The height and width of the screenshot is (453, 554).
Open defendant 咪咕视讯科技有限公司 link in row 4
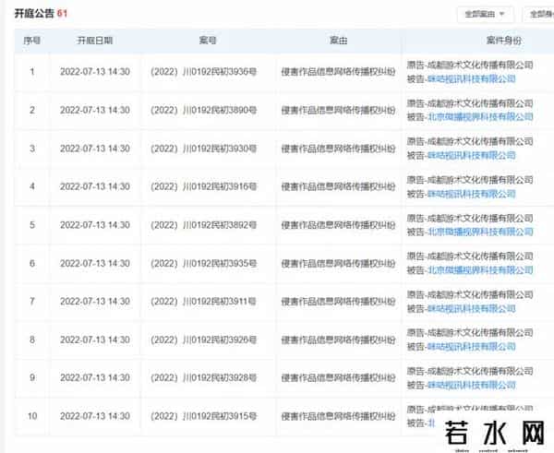coord(471,194)
